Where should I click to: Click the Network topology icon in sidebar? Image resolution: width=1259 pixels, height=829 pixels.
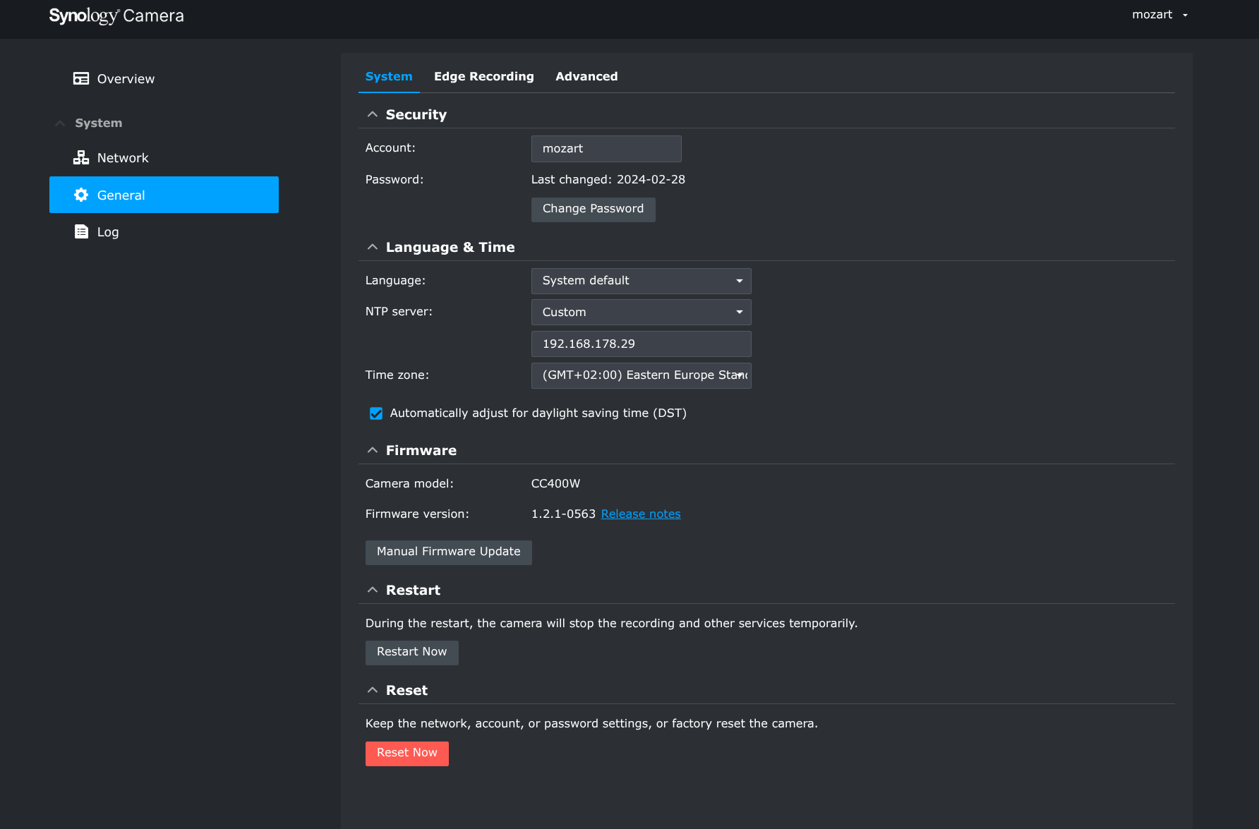[x=81, y=157]
